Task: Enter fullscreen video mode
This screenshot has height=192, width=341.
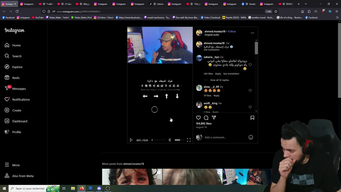Action: (189, 140)
